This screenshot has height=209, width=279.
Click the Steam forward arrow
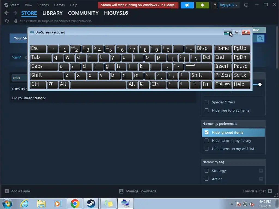[x=15, y=13]
